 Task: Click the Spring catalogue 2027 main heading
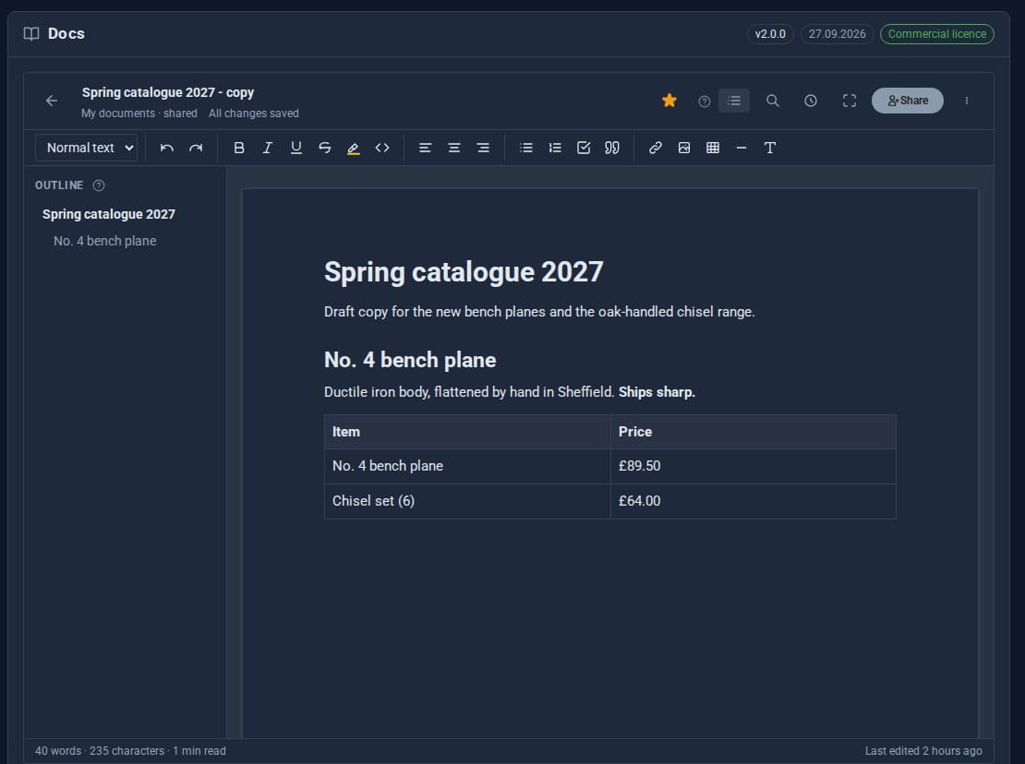(x=464, y=272)
